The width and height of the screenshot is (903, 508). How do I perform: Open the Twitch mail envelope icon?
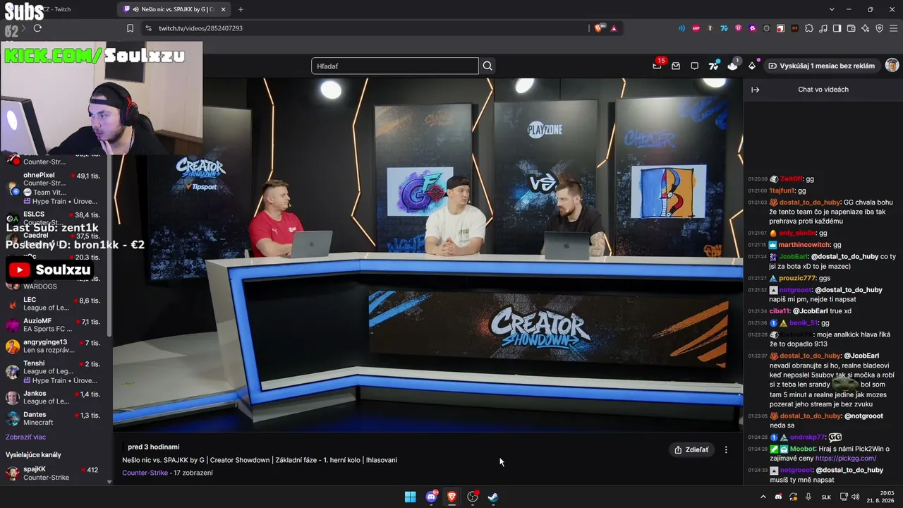[x=676, y=66]
